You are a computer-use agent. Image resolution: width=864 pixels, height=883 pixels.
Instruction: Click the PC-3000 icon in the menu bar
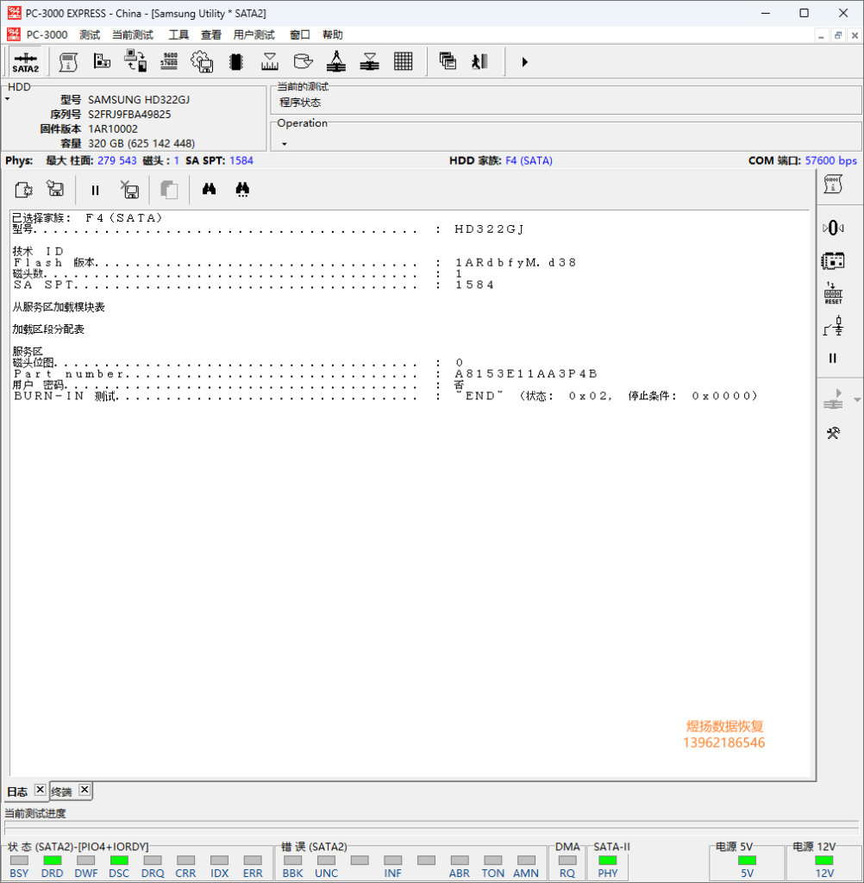click(x=14, y=34)
